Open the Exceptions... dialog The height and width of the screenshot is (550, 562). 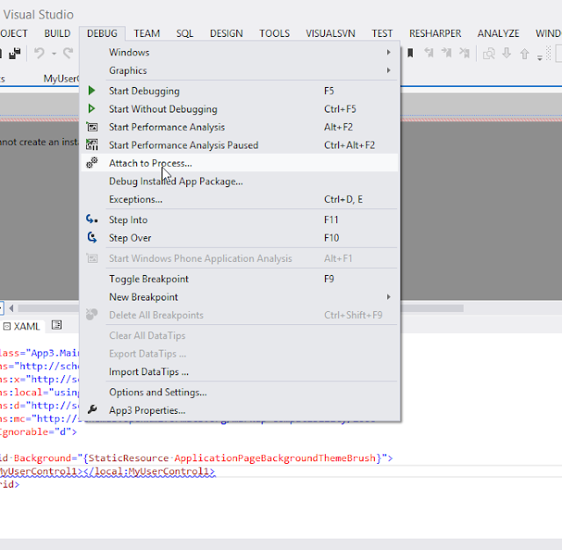point(240,199)
